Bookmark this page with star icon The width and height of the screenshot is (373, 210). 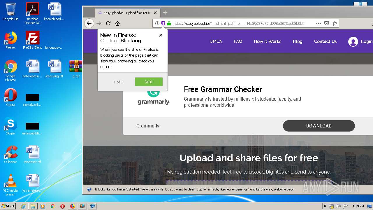point(335,23)
